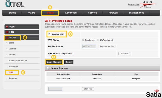
Task: Click the Start PBC button
Action: 125,54
